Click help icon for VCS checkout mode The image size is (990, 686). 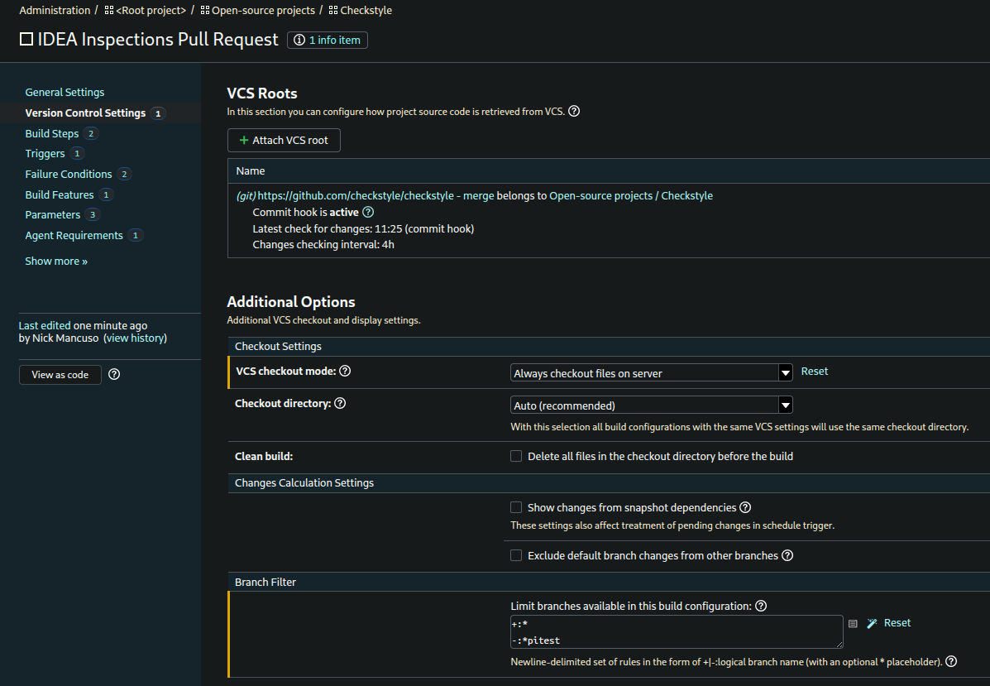pyautogui.click(x=345, y=371)
